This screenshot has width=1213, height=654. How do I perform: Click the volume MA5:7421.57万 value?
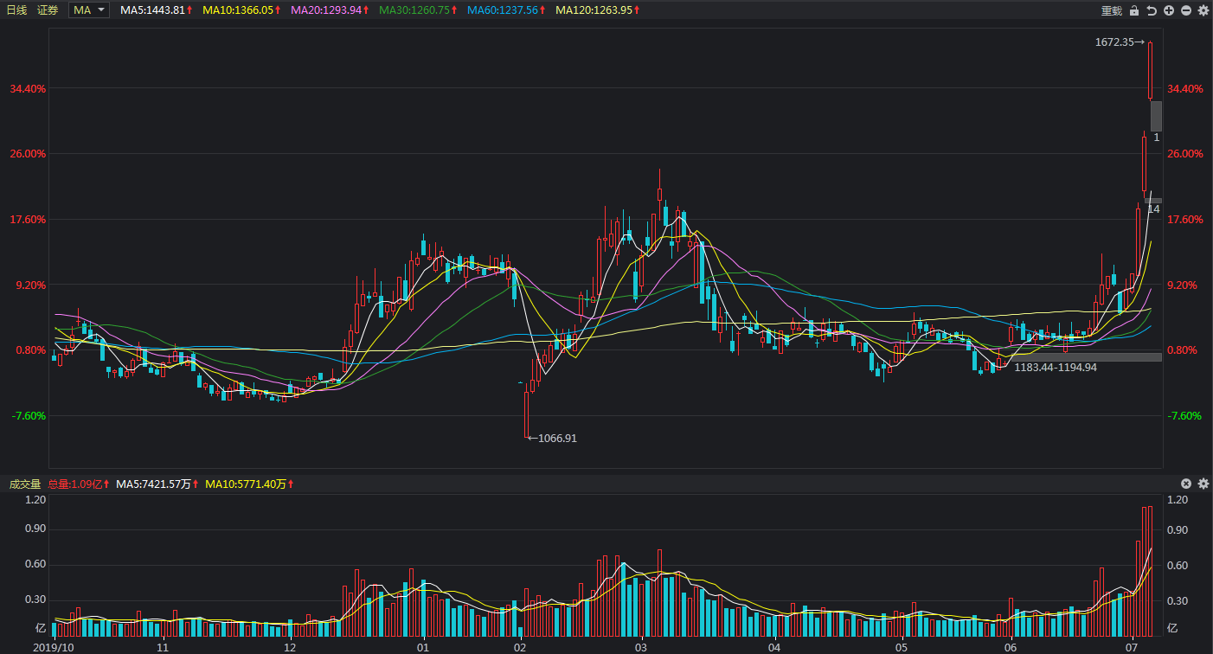point(153,484)
